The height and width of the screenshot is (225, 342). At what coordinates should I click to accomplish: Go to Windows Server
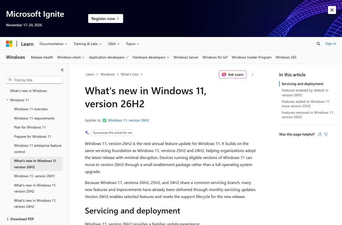(x=186, y=57)
